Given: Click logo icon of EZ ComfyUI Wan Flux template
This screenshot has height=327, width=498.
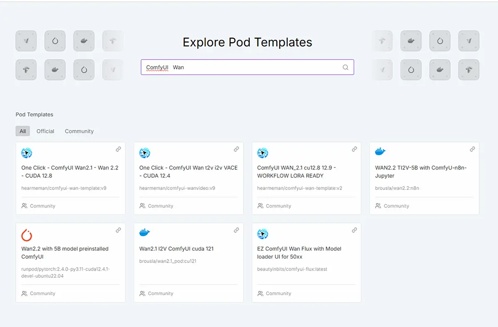Looking at the screenshot, I should (263, 234).
